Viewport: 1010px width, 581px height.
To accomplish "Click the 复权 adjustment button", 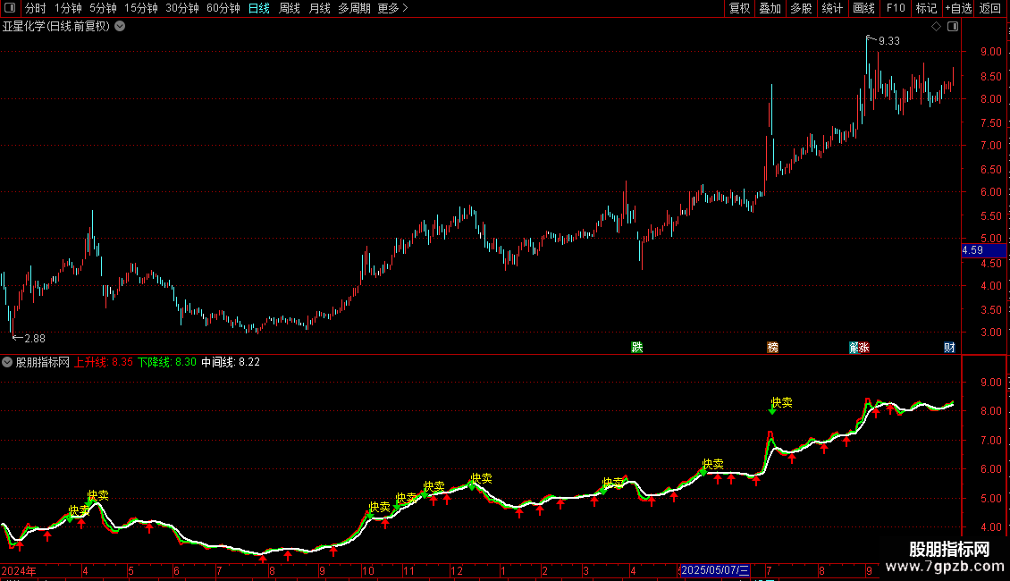I will [739, 8].
